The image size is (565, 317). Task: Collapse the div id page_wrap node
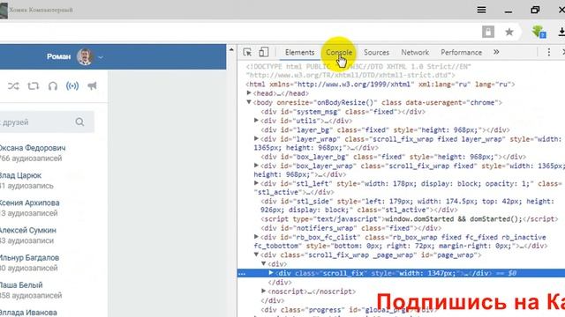coord(256,254)
